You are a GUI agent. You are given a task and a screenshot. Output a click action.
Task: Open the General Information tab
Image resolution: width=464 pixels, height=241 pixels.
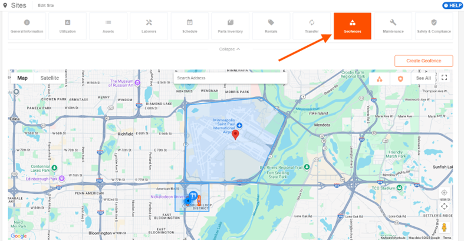pos(27,26)
